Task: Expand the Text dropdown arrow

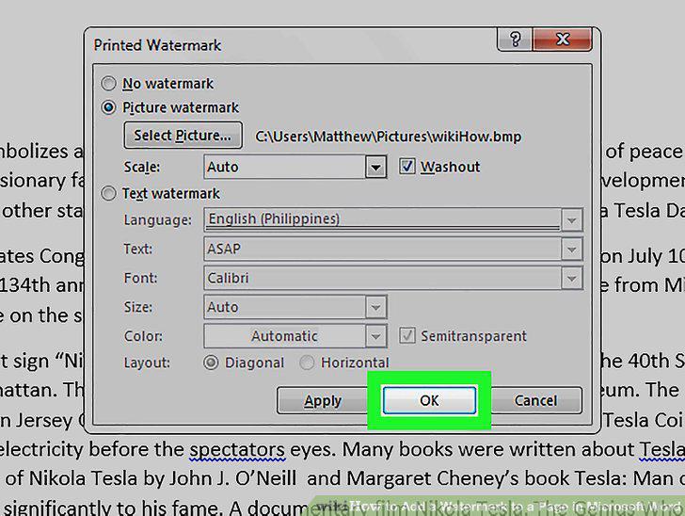Action: (x=571, y=249)
